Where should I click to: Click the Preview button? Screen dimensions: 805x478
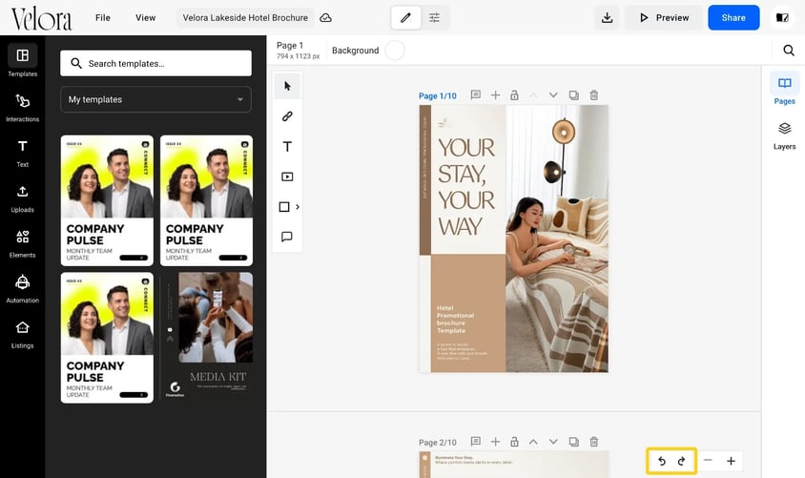(x=665, y=17)
